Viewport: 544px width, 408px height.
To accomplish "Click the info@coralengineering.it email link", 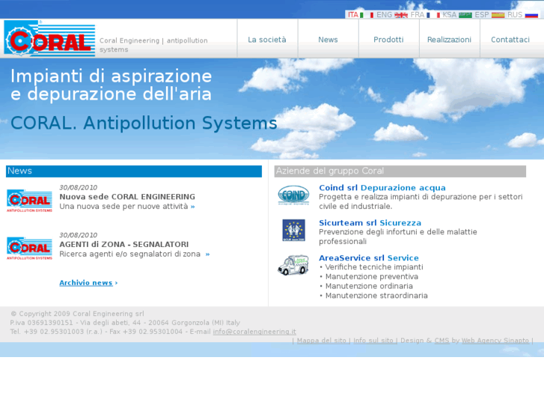I will [254, 332].
